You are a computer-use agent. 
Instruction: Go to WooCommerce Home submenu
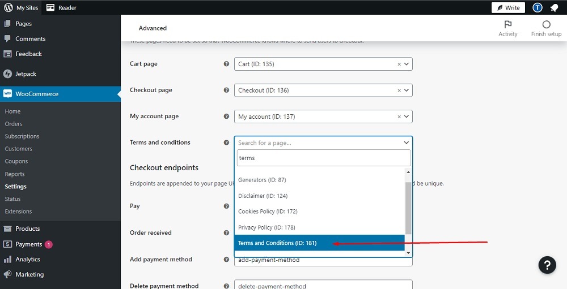(x=12, y=111)
